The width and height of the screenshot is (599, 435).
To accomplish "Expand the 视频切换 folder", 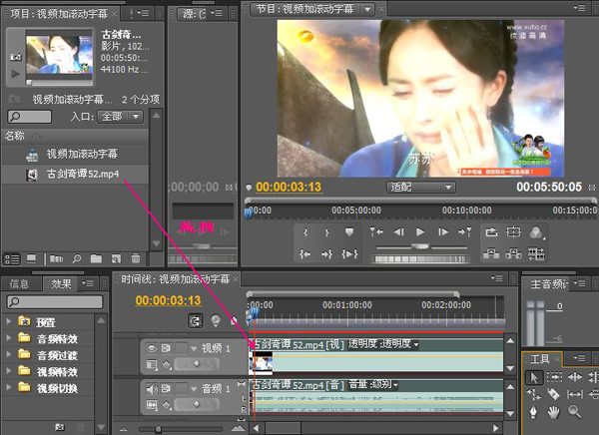I will point(8,387).
